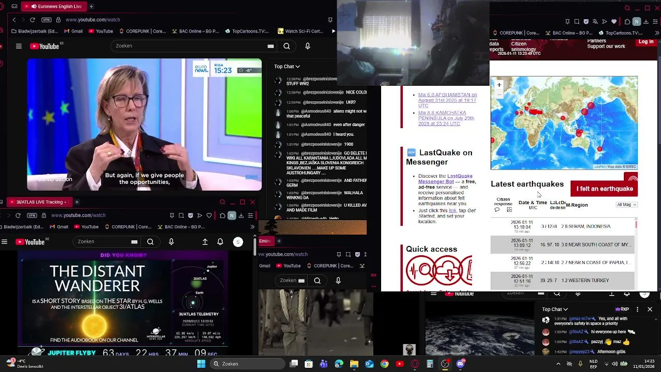Zoom in on earthquake map
Viewport: 661px width, 372px height.
click(499, 85)
